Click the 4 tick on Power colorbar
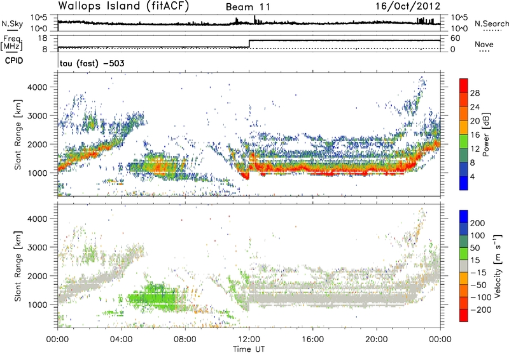 click(x=473, y=176)
